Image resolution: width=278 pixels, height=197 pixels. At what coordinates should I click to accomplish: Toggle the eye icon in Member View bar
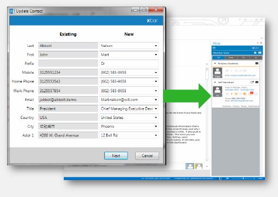(255, 53)
